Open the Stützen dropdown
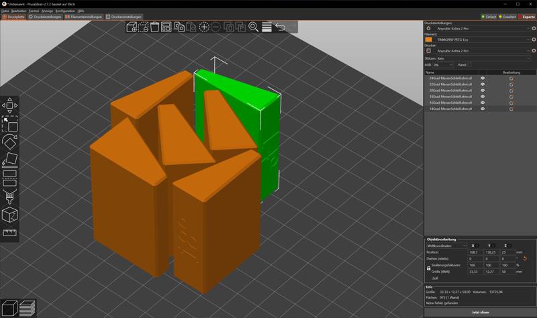Viewport: 537px width, 318px height. [x=484, y=58]
